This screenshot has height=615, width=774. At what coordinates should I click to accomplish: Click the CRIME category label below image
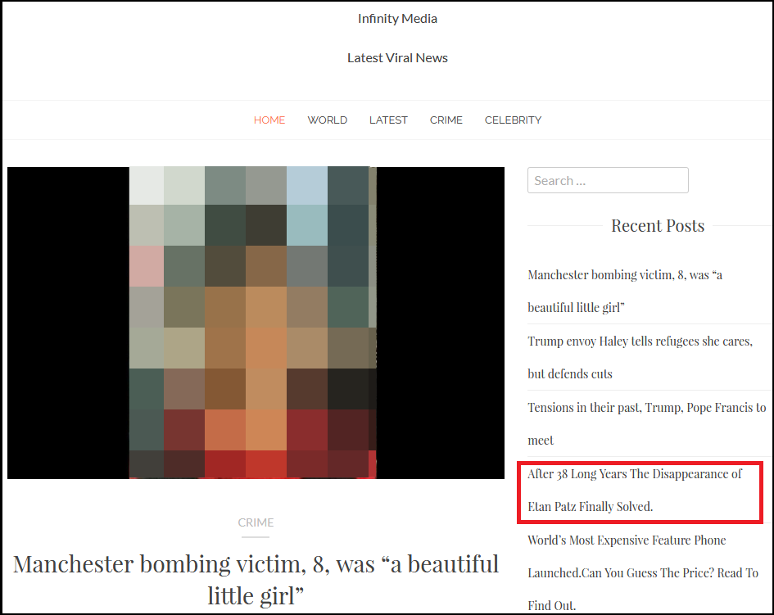coord(256,522)
